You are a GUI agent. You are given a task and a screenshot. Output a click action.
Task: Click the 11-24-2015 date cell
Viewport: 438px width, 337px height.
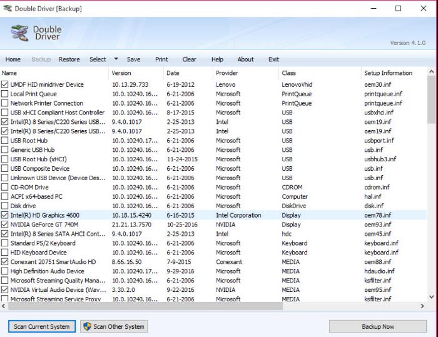[x=182, y=159]
